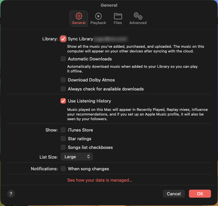This screenshot has width=218, height=206.
Task: Expand the List Size dropdown
Action: (77, 157)
